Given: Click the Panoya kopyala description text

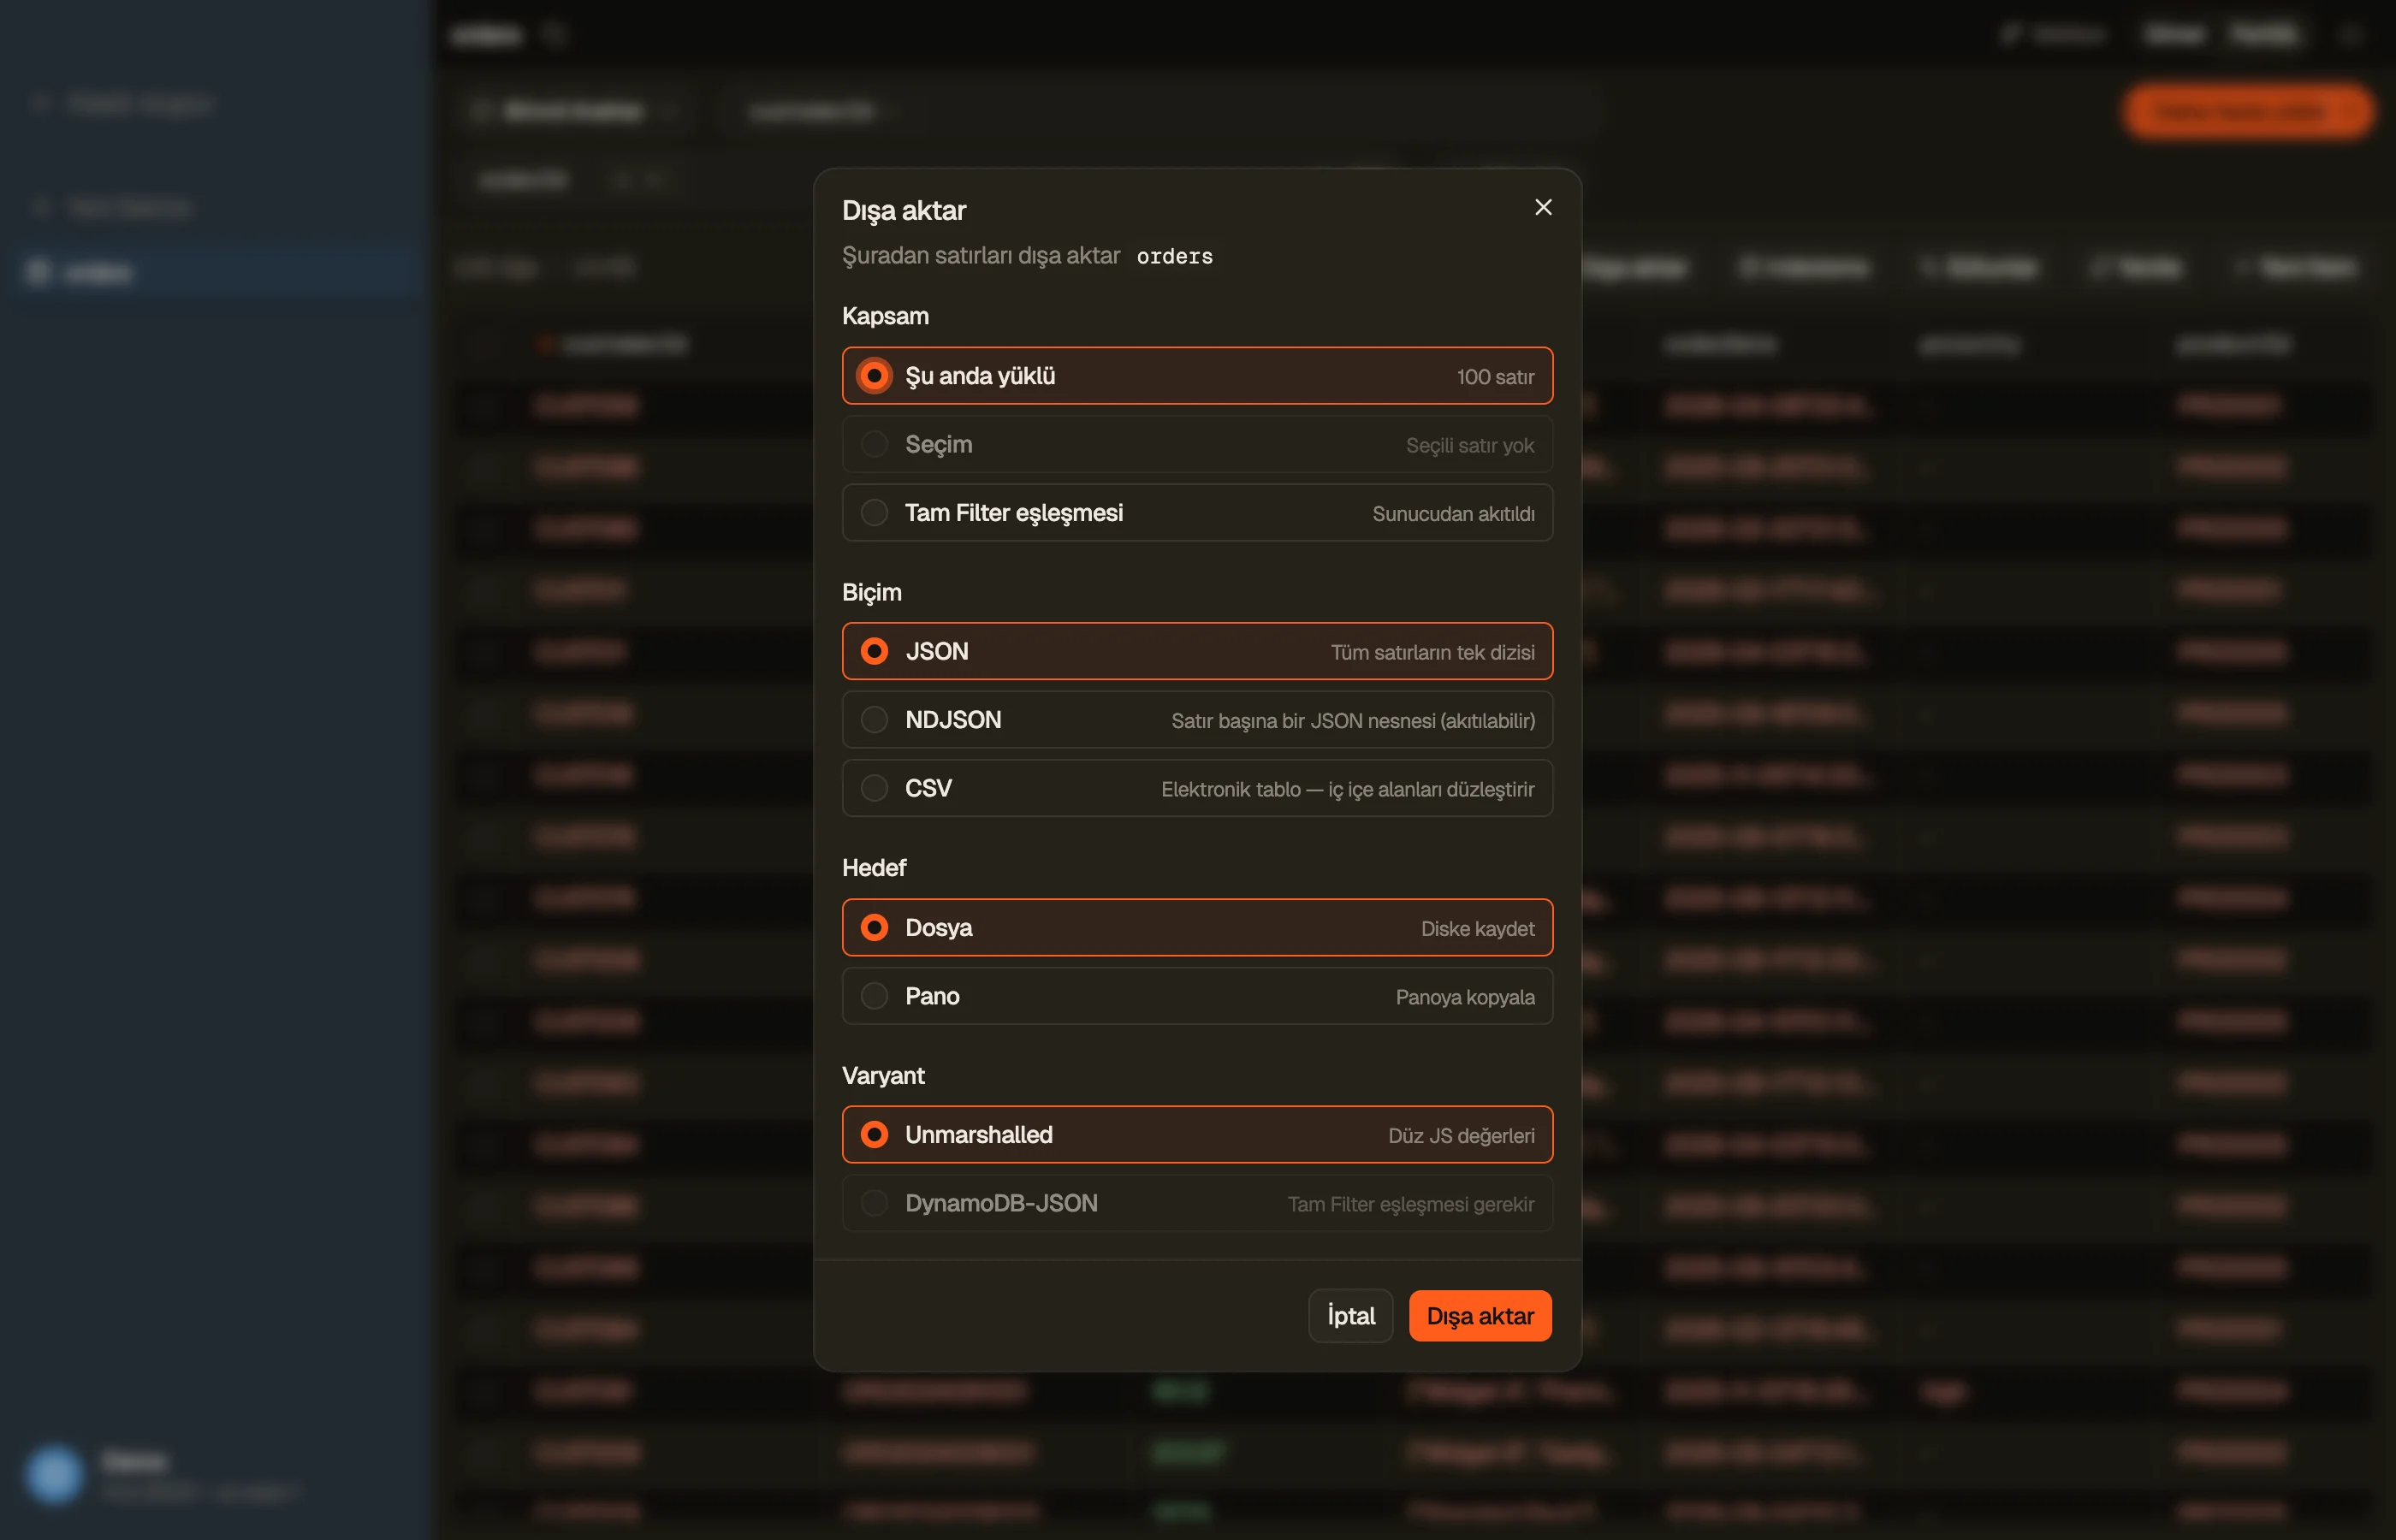Looking at the screenshot, I should click(x=1465, y=997).
